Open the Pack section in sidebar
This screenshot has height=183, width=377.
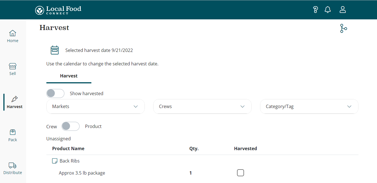[x=13, y=135]
